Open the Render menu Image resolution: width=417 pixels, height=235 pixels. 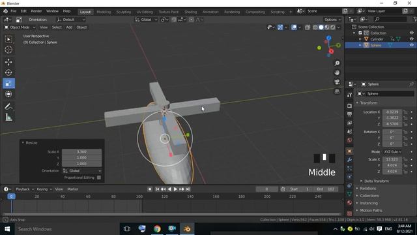tap(36, 11)
